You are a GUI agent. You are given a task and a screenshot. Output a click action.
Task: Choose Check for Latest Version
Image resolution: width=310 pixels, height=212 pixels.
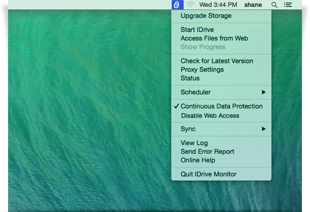click(x=221, y=61)
